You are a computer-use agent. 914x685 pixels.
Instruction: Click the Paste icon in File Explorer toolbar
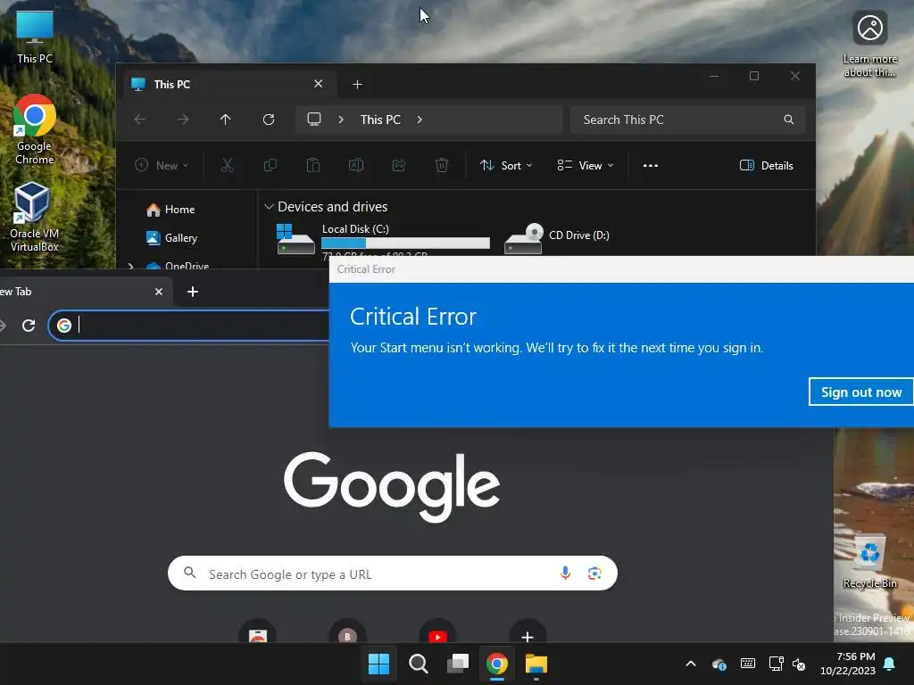[x=313, y=165]
